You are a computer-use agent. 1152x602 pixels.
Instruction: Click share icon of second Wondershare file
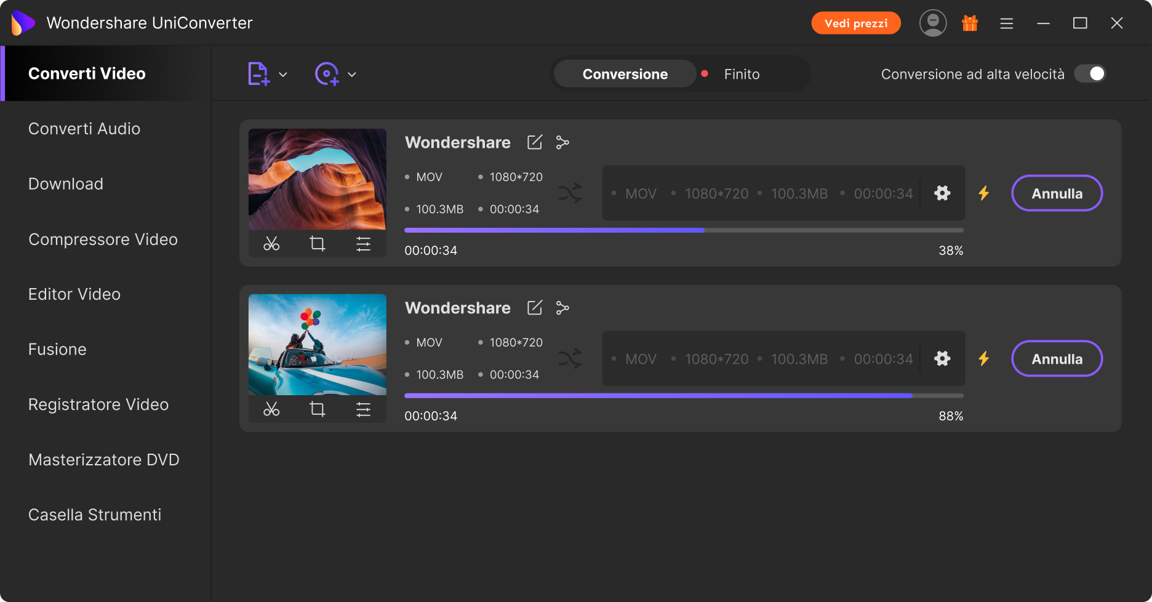coord(562,308)
